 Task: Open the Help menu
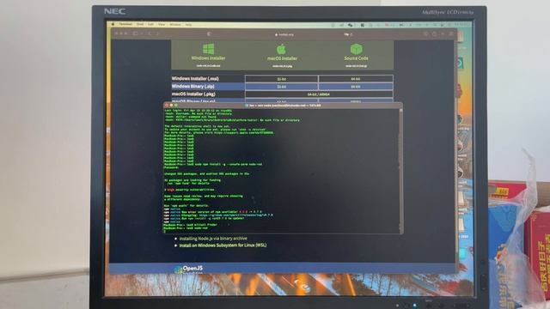[x=188, y=25]
